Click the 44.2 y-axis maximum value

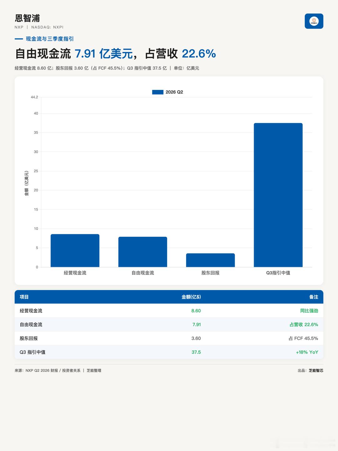[x=34, y=97]
